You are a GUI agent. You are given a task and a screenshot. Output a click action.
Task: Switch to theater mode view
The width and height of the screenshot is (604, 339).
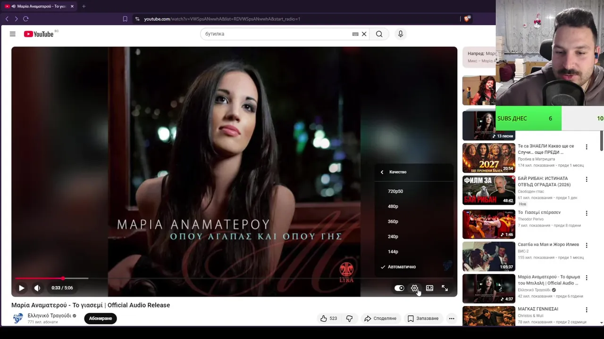(x=429, y=288)
